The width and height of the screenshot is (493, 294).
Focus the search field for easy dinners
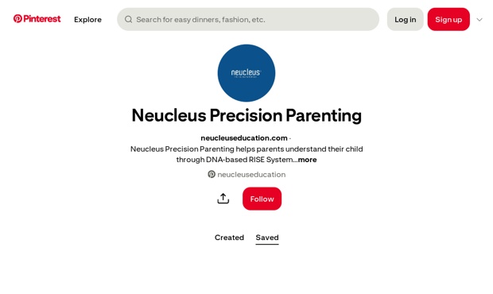click(248, 20)
